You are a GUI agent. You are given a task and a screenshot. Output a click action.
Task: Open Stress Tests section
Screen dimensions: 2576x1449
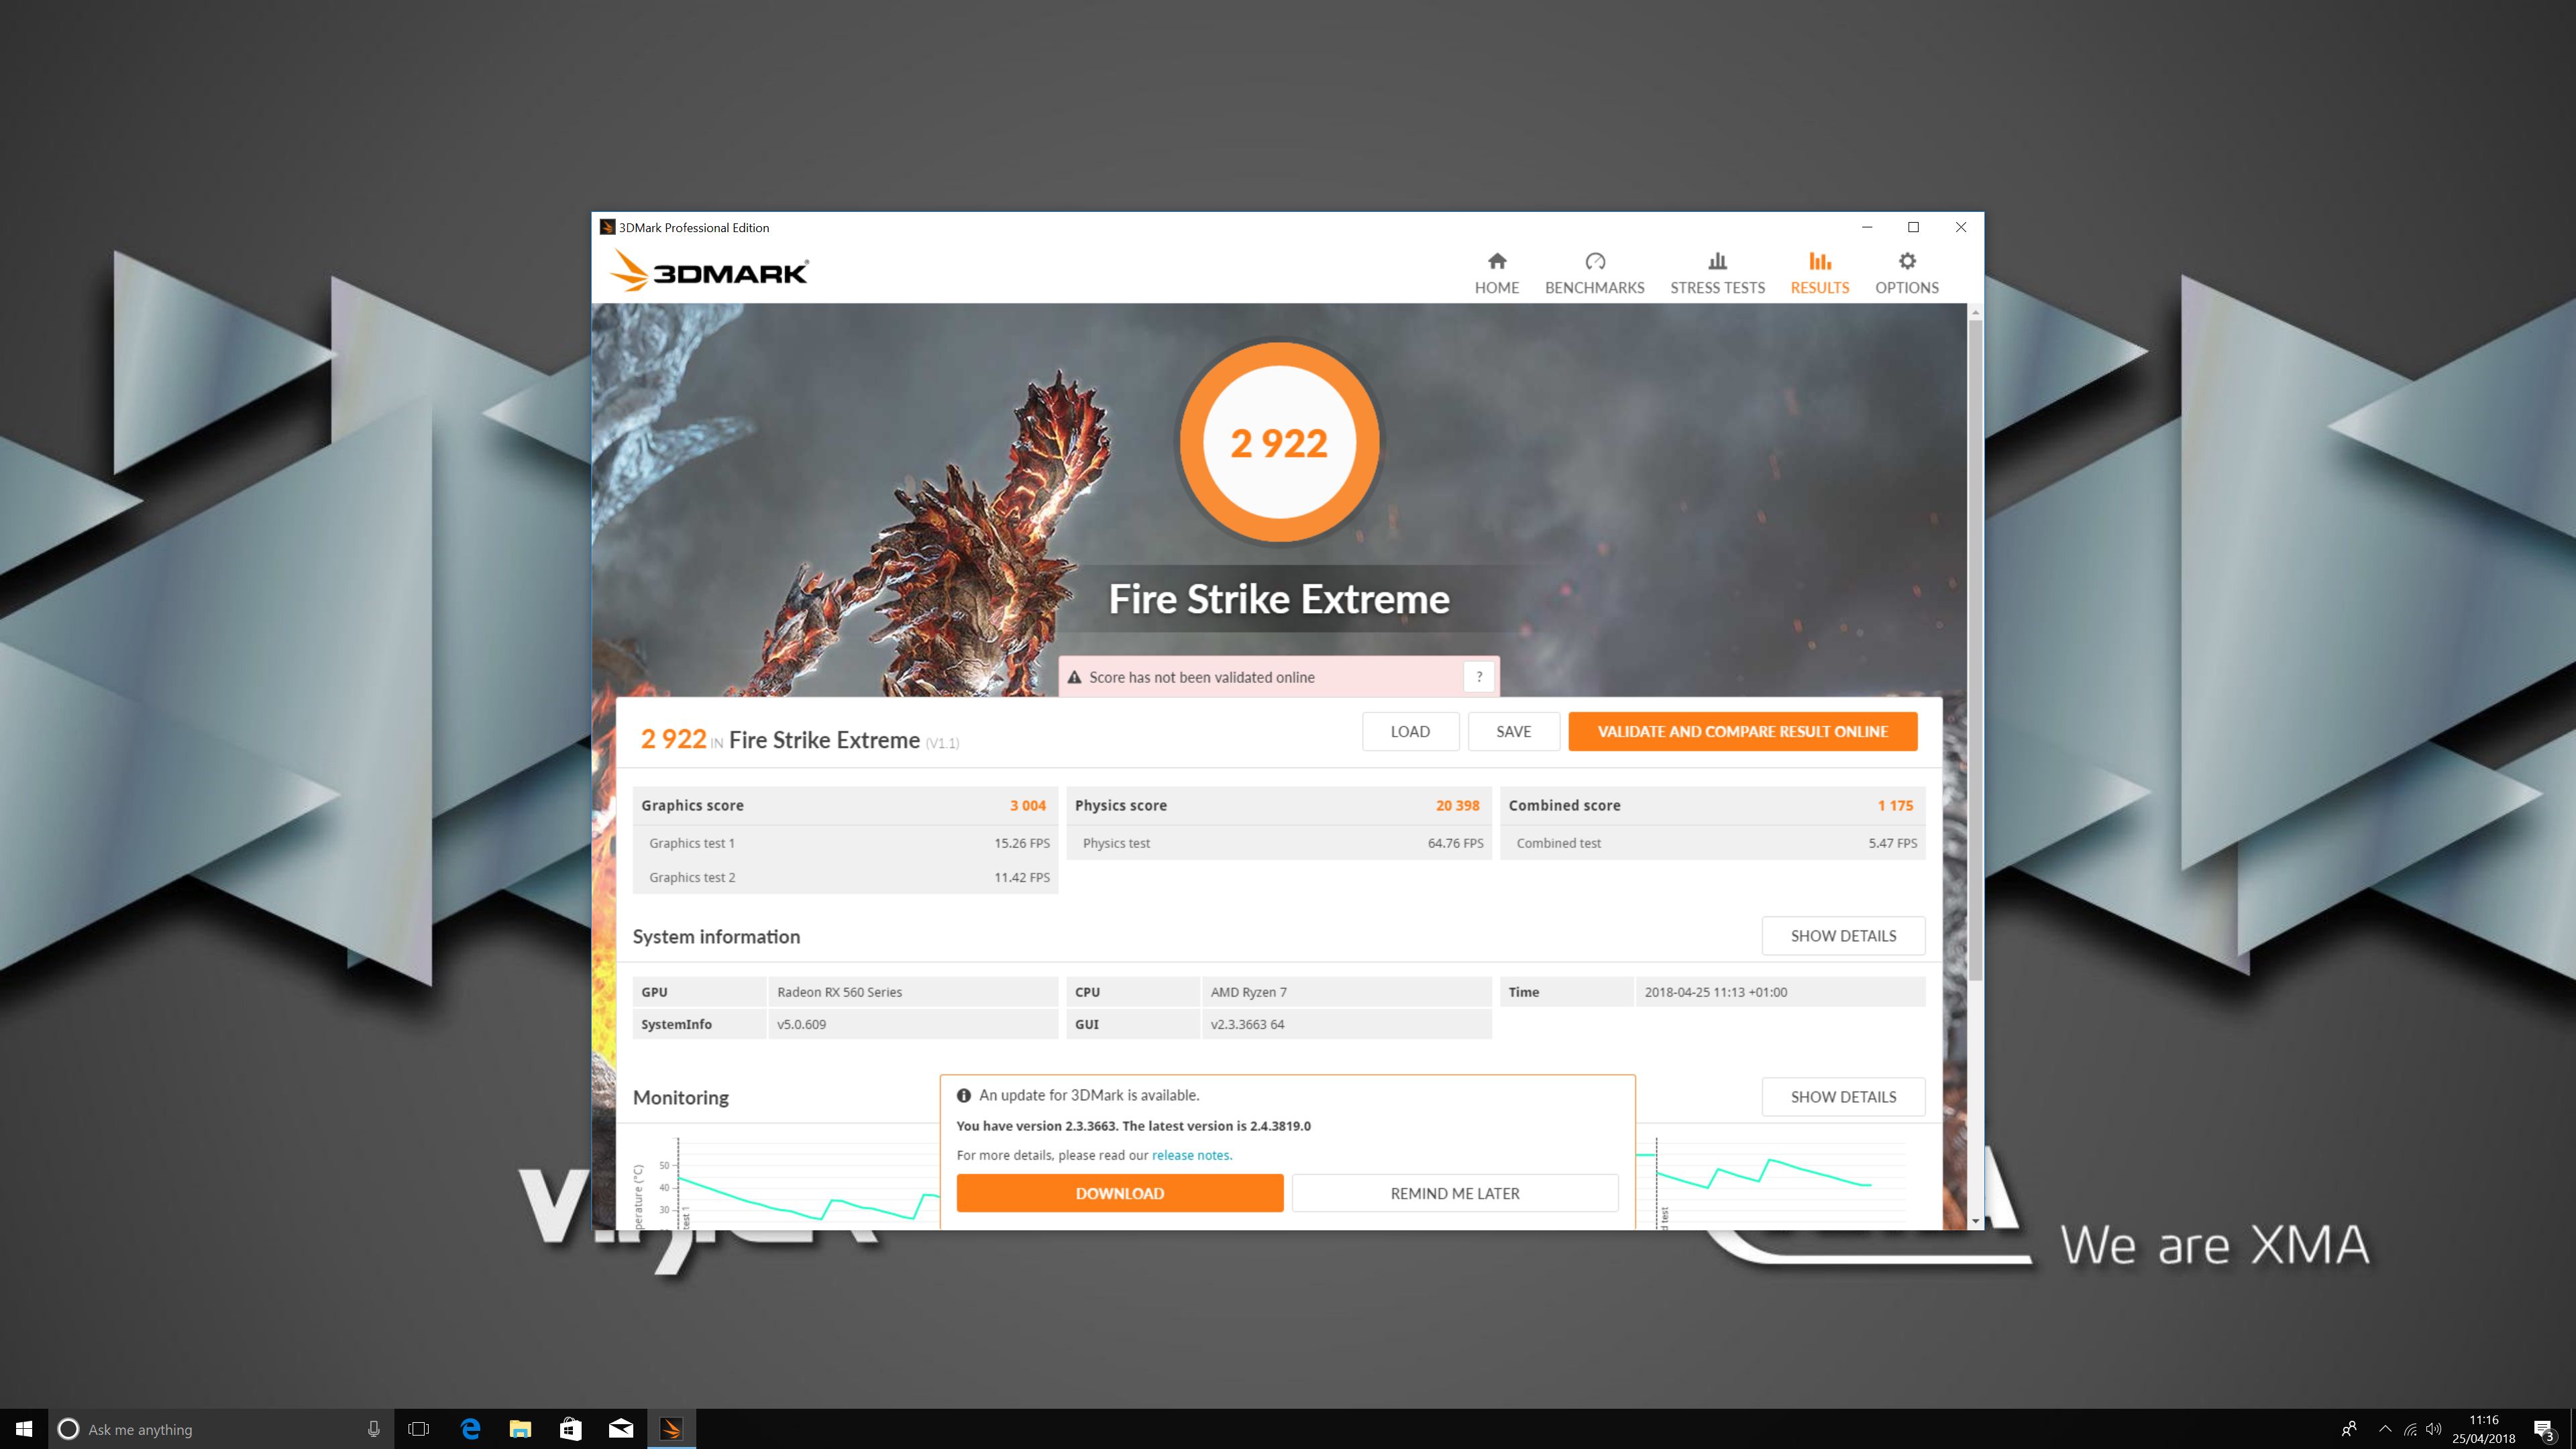(x=1717, y=273)
